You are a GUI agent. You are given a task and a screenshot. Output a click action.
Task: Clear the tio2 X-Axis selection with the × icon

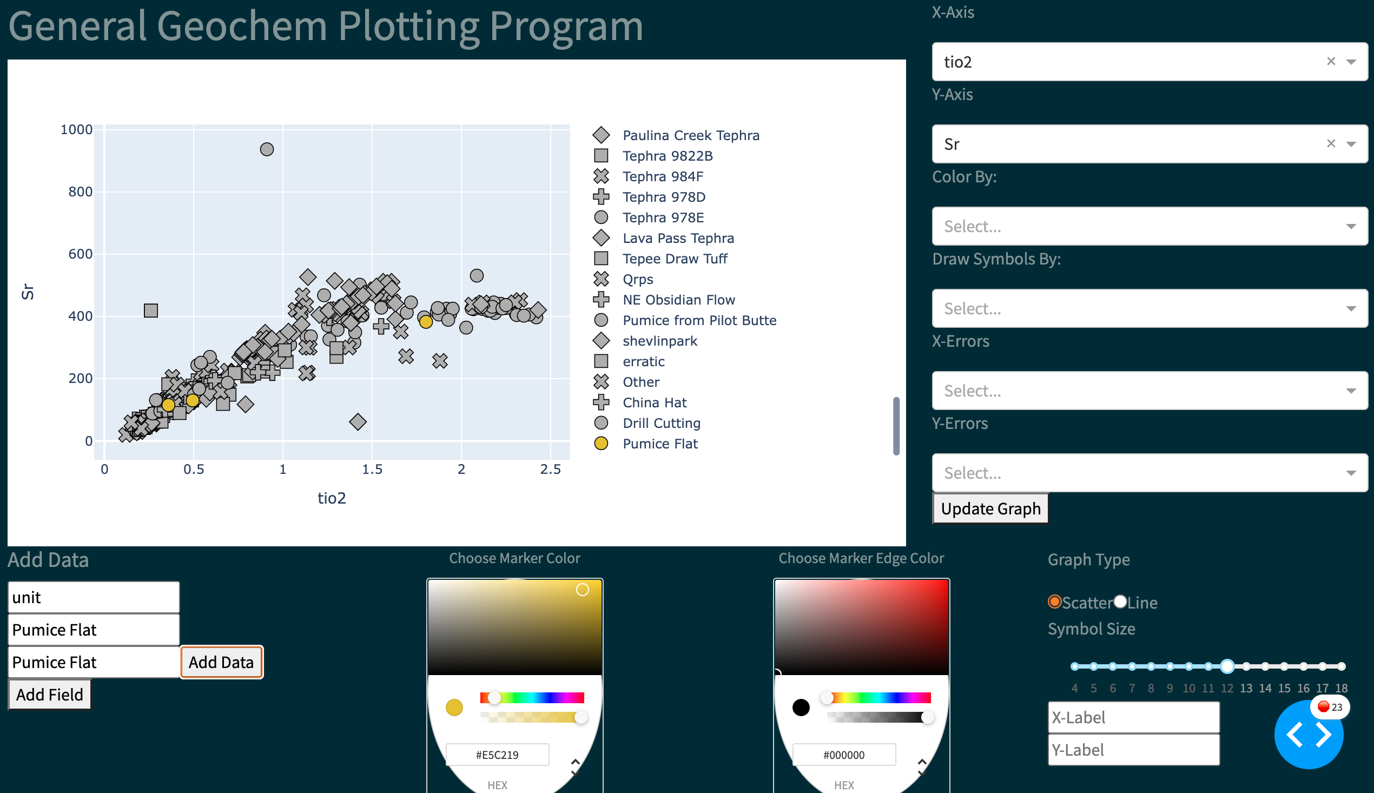point(1331,62)
